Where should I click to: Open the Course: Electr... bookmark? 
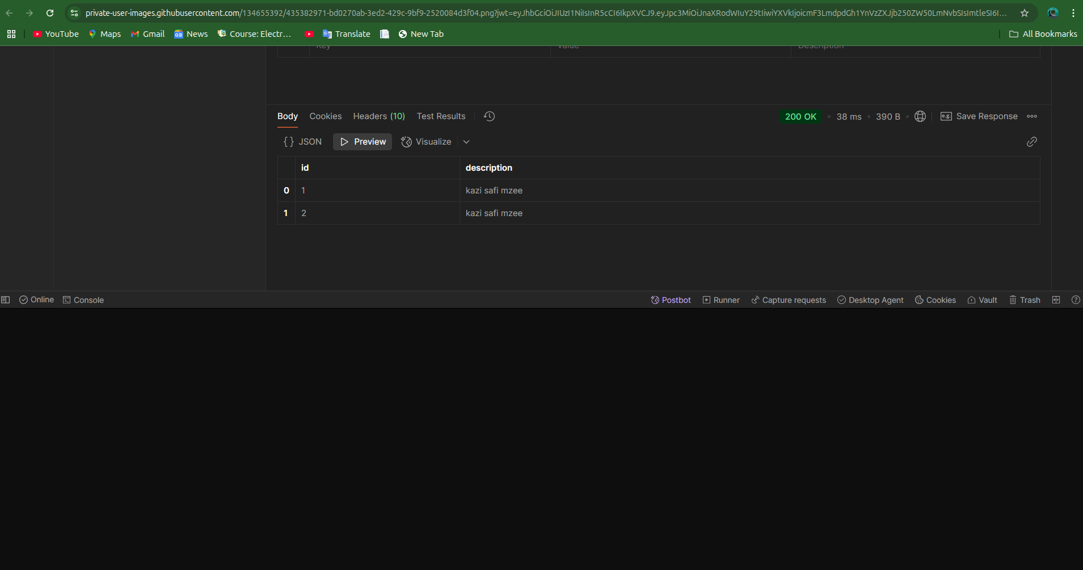[x=254, y=34]
